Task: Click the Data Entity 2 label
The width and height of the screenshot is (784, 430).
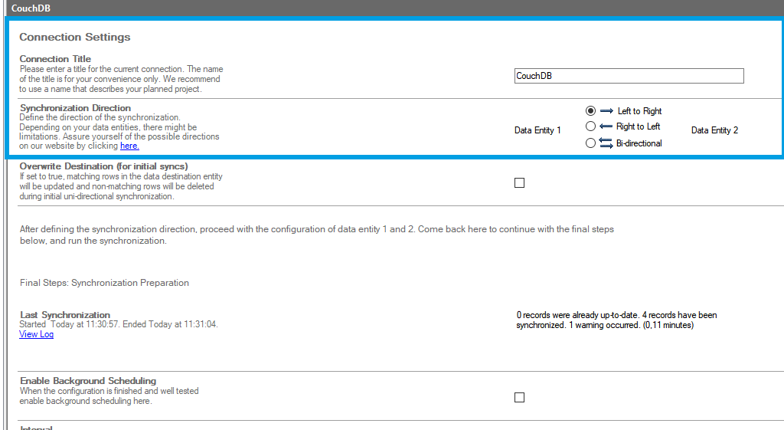Action: [714, 130]
